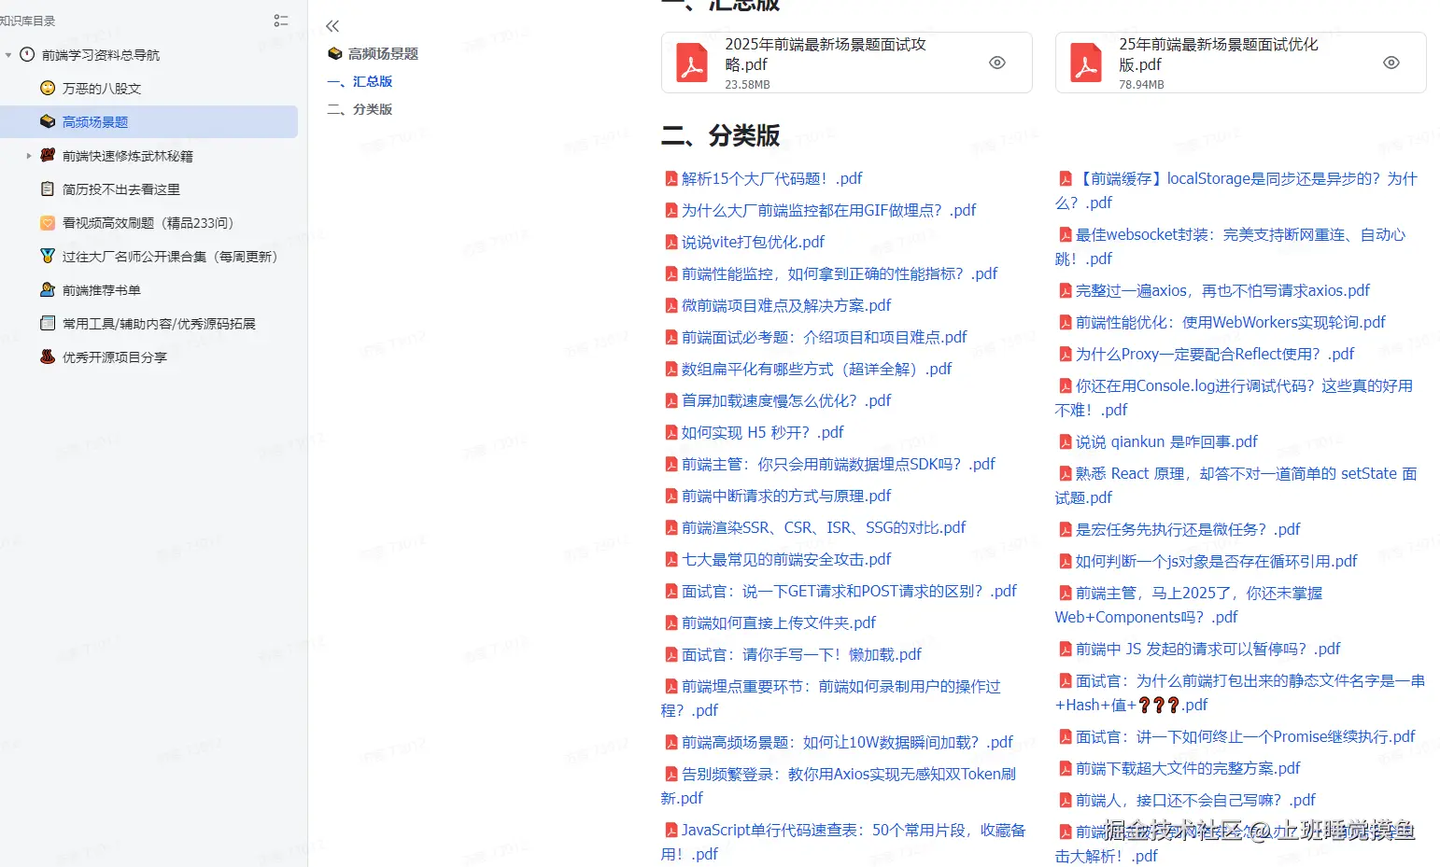Image resolution: width=1440 pixels, height=867 pixels.
Task: Open 面试官：请你手写一下！懒加载.pdf
Action: tap(801, 654)
